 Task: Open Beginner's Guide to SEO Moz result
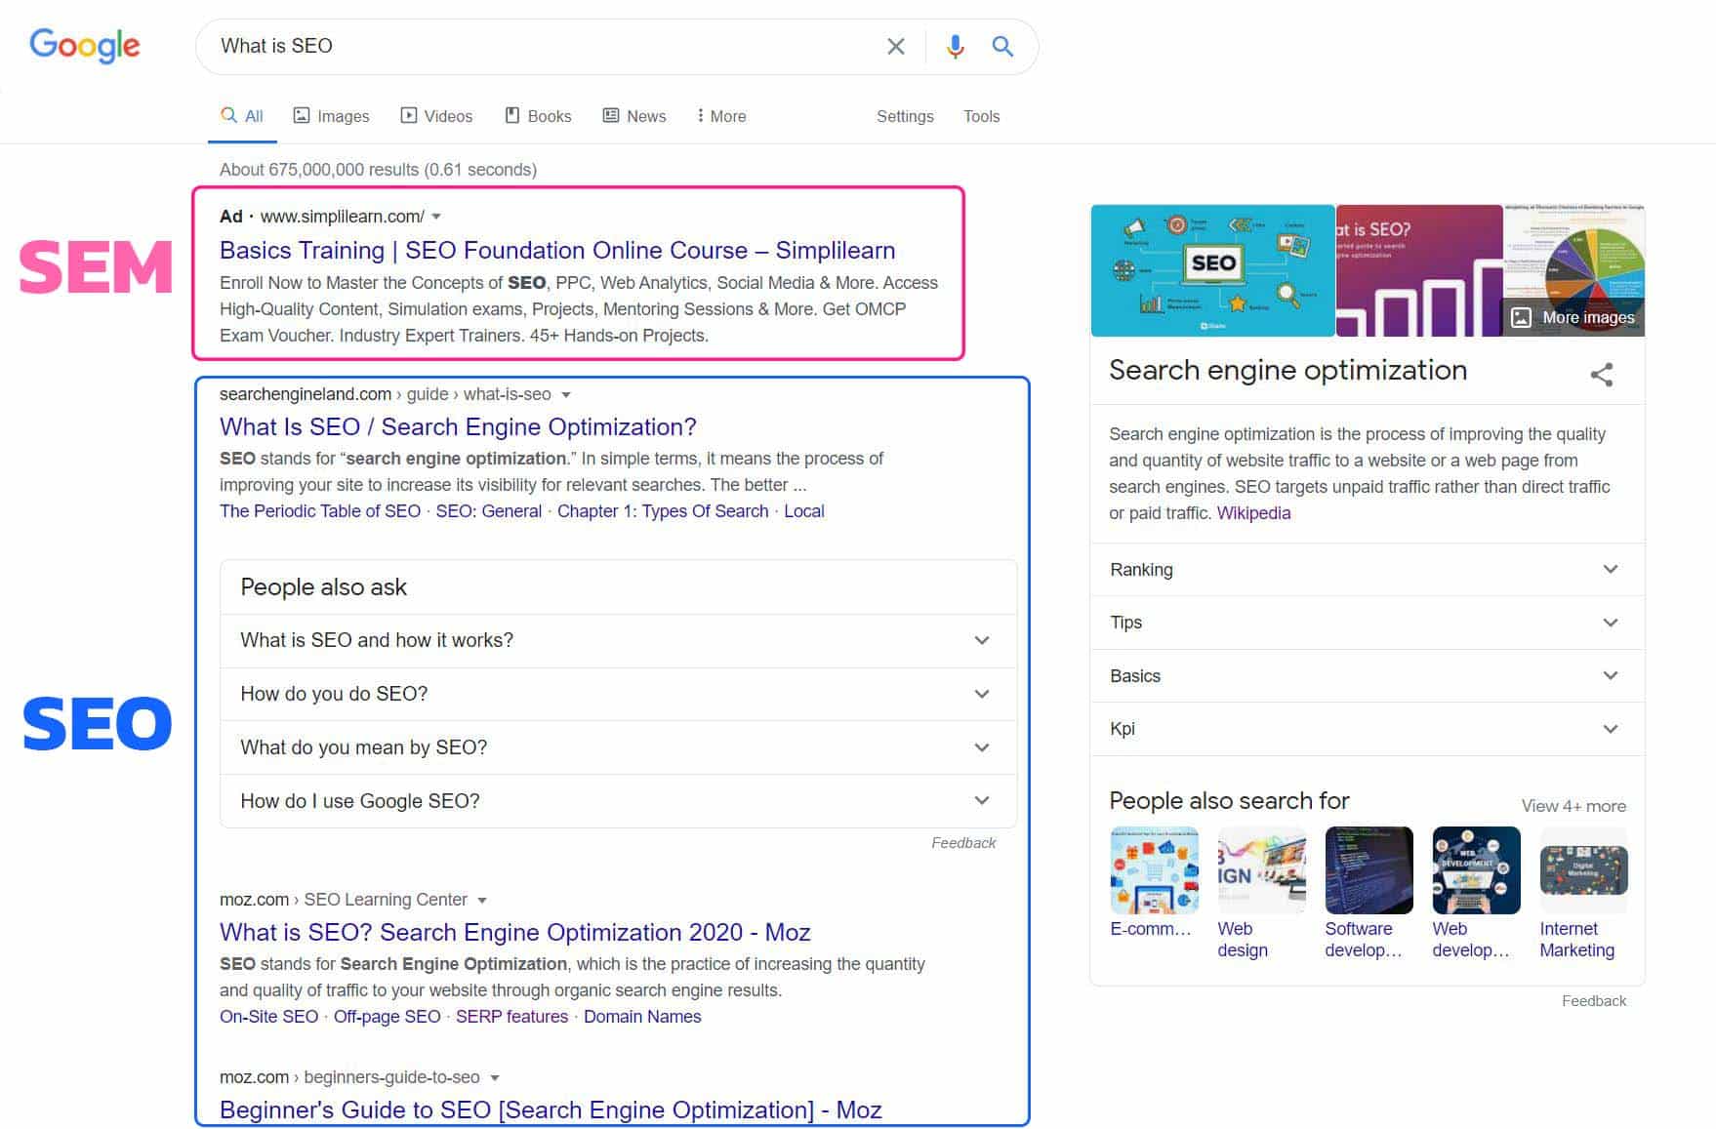coord(551,1109)
